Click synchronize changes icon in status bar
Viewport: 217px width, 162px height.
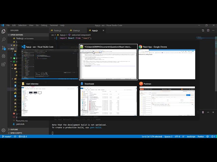coord(15,136)
